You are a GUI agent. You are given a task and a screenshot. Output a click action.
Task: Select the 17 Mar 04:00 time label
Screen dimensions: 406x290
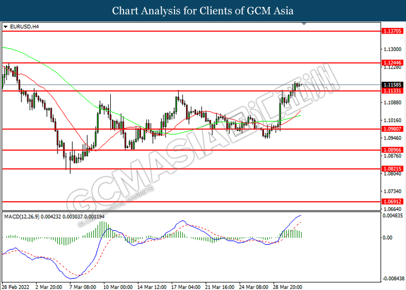coord(186,287)
